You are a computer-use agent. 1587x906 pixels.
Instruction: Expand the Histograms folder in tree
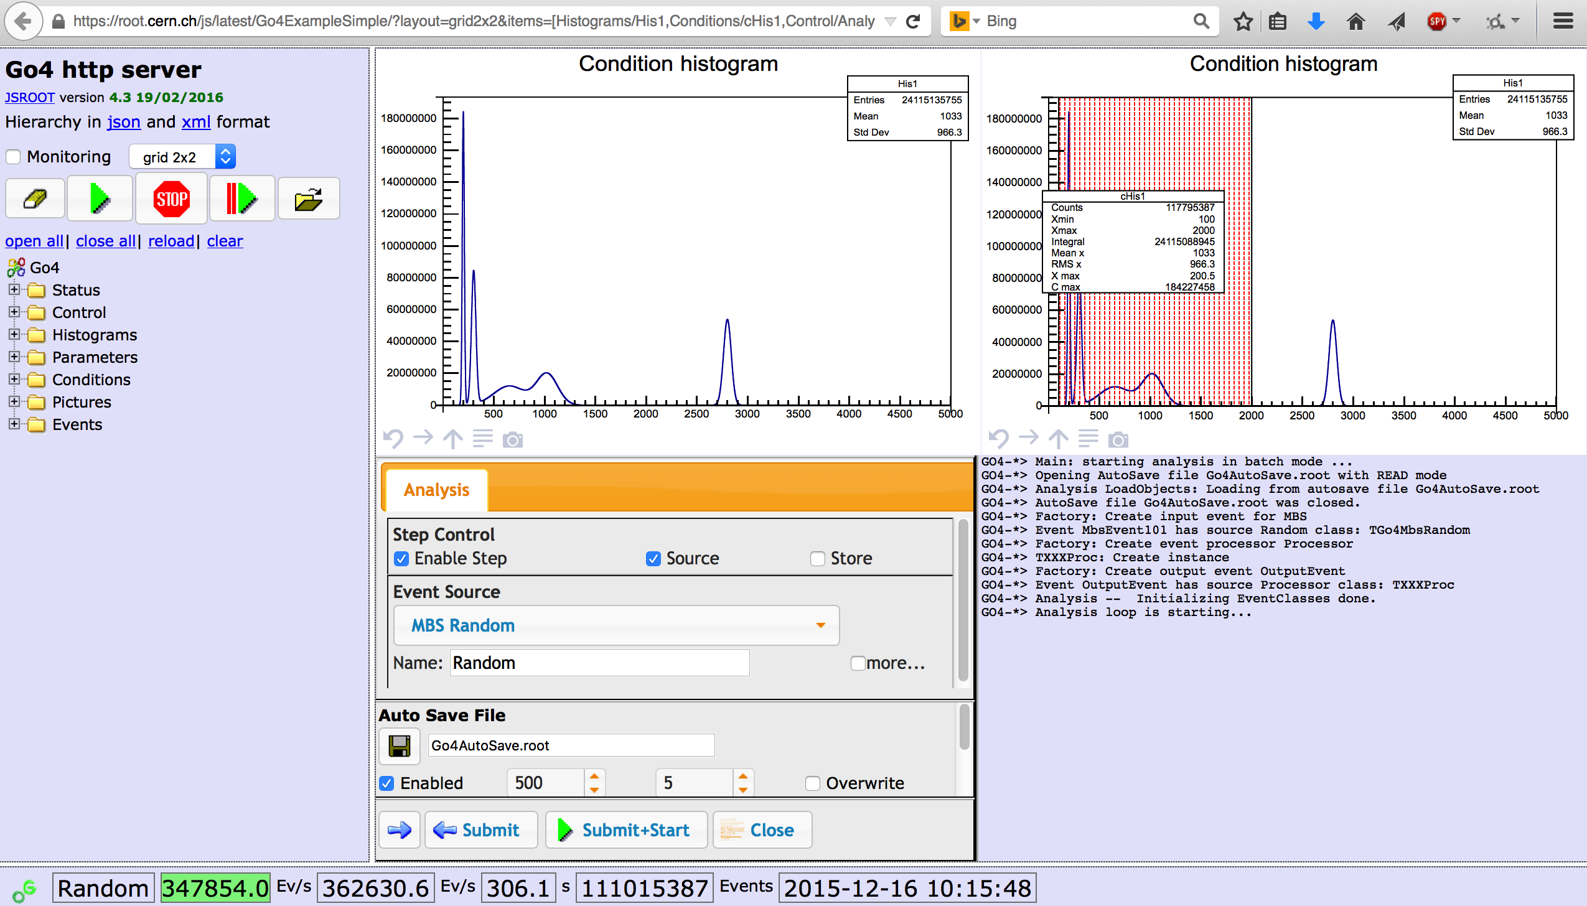[14, 335]
